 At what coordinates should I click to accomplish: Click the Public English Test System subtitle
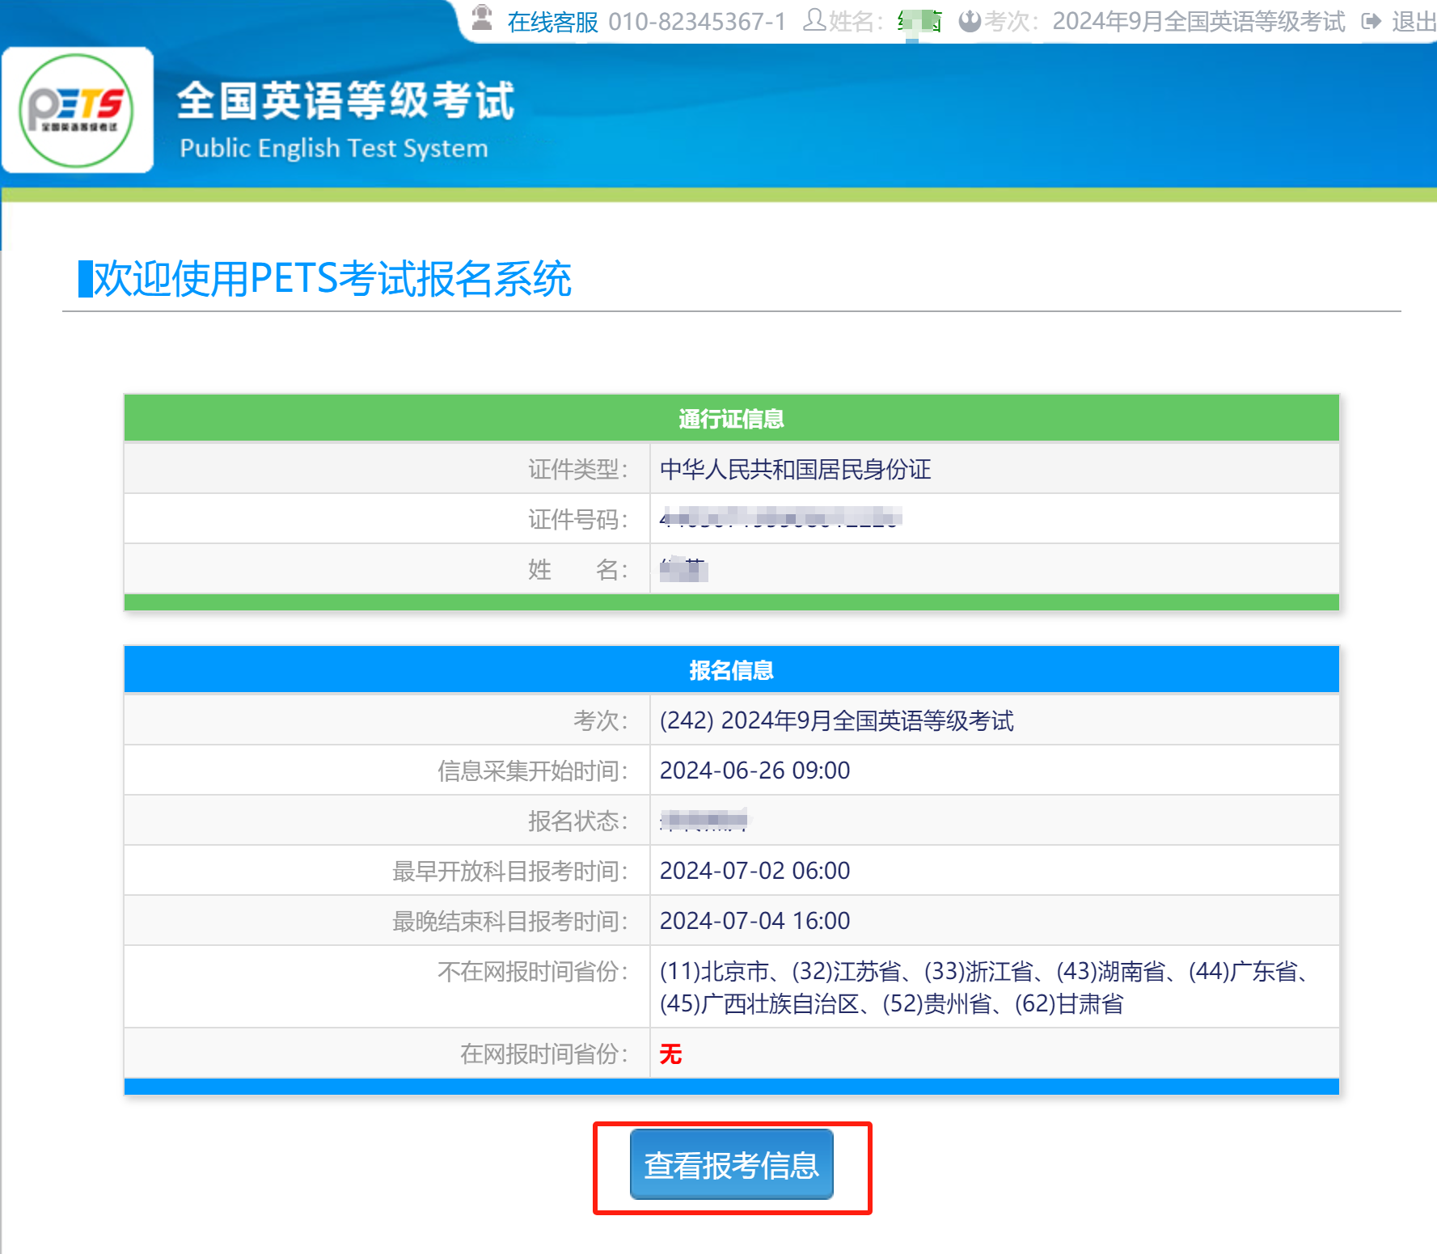pos(333,148)
